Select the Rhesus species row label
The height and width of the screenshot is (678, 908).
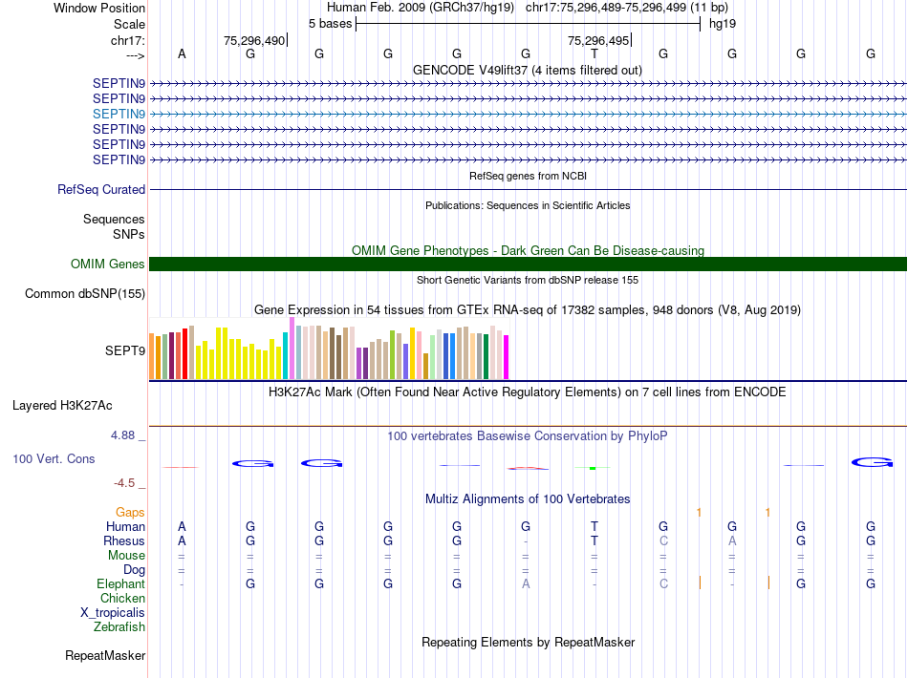pos(124,540)
